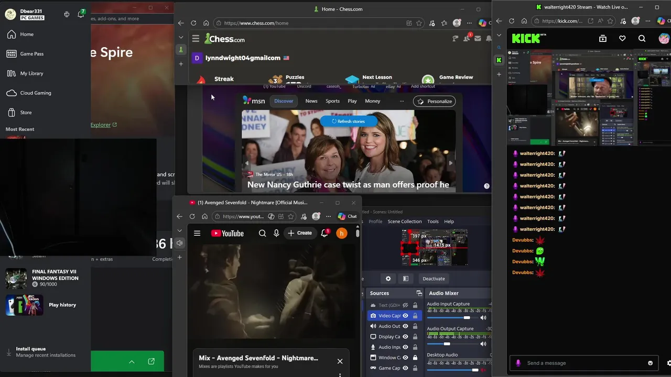The image size is (671, 377).
Task: Open YouTube account avatar 'h'
Action: [341, 234]
